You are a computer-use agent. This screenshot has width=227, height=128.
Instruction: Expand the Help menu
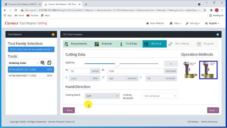point(175,23)
